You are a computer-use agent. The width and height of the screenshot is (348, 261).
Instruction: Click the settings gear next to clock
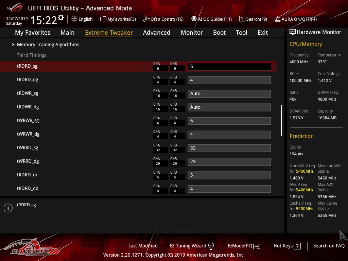tap(61, 17)
